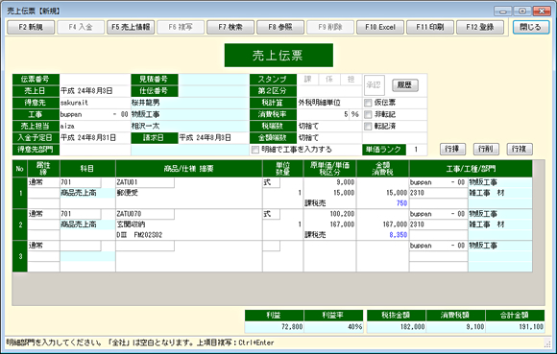Click the 入金予定日 date field

pyautogui.click(x=95, y=137)
